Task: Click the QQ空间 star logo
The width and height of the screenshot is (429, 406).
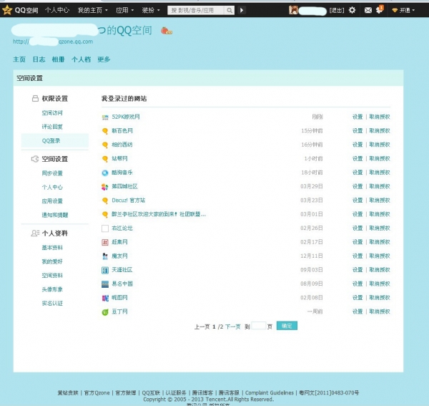Action: (x=7, y=10)
